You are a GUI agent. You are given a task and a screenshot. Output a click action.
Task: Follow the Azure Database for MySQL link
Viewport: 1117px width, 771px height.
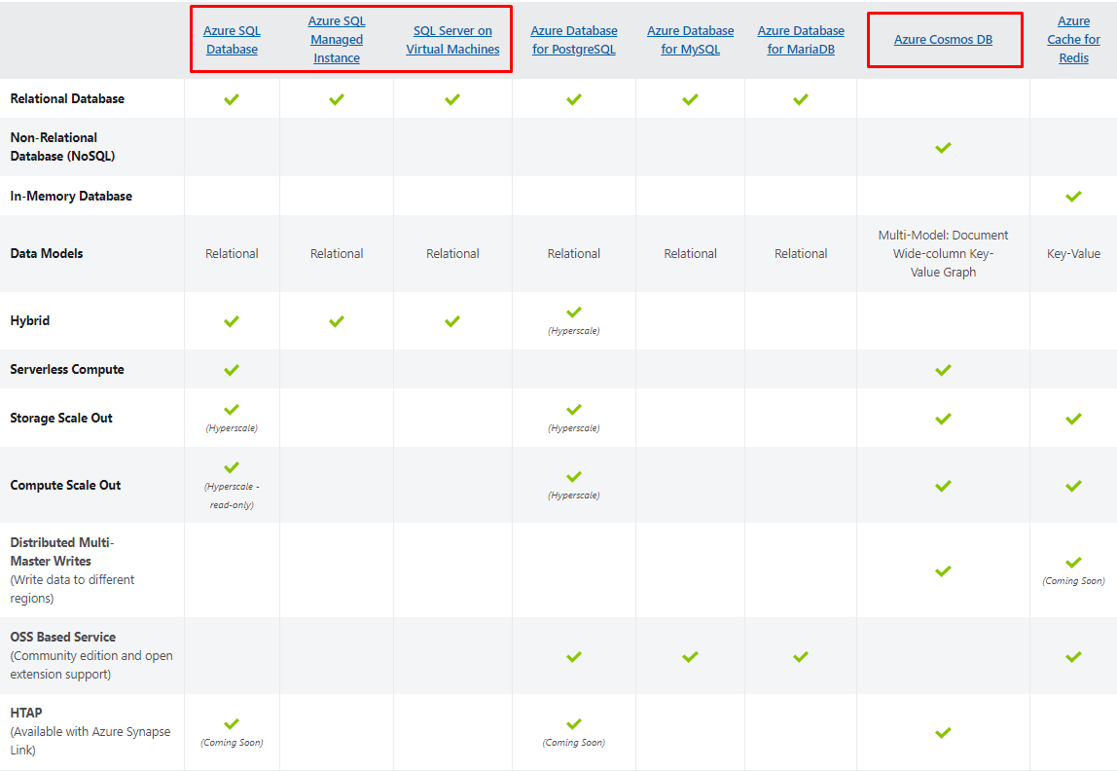click(690, 40)
